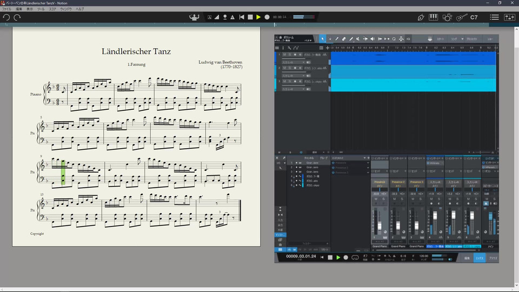Viewport: 519px width, 292px height.
Task: Select the グループ tab in mixer
Action: (x=323, y=158)
